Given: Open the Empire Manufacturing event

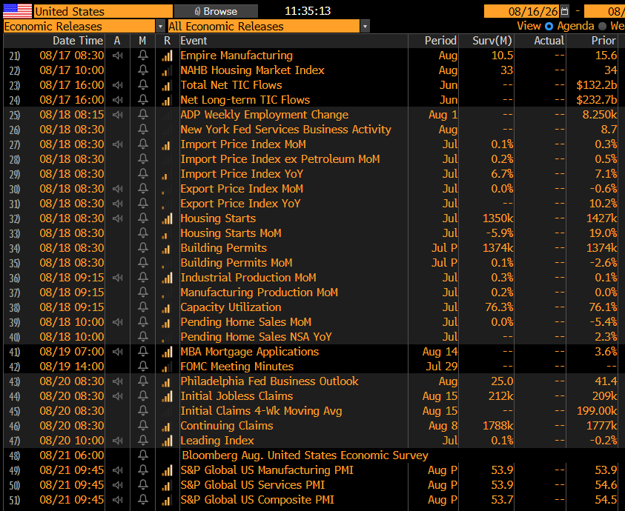Looking at the screenshot, I should [x=237, y=56].
